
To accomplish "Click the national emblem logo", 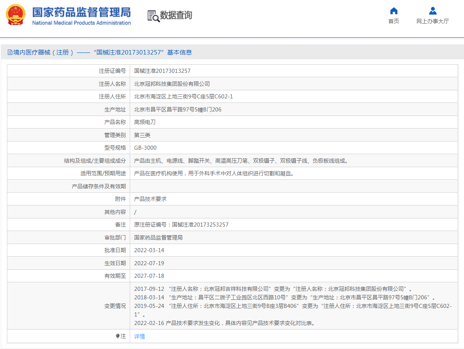I will [16, 15].
